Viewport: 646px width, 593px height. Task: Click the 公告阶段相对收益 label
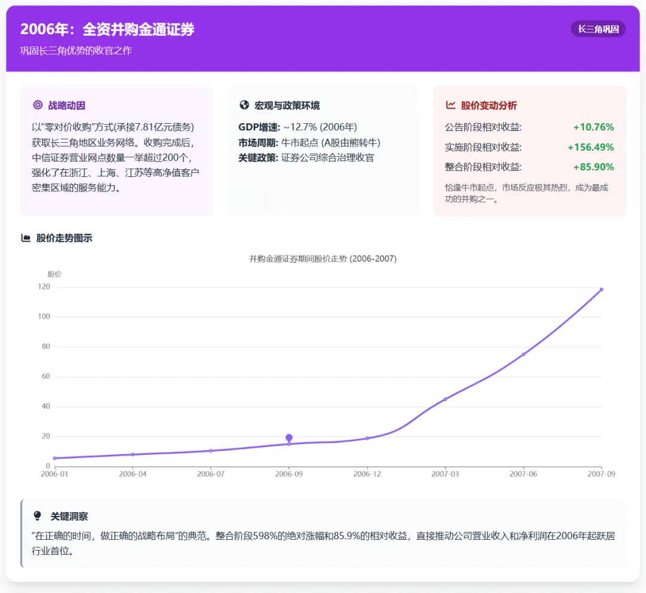(x=483, y=127)
